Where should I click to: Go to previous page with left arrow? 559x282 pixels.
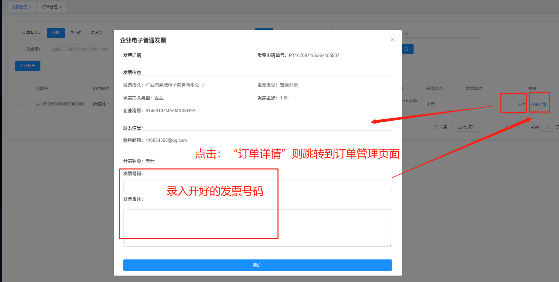(494, 127)
